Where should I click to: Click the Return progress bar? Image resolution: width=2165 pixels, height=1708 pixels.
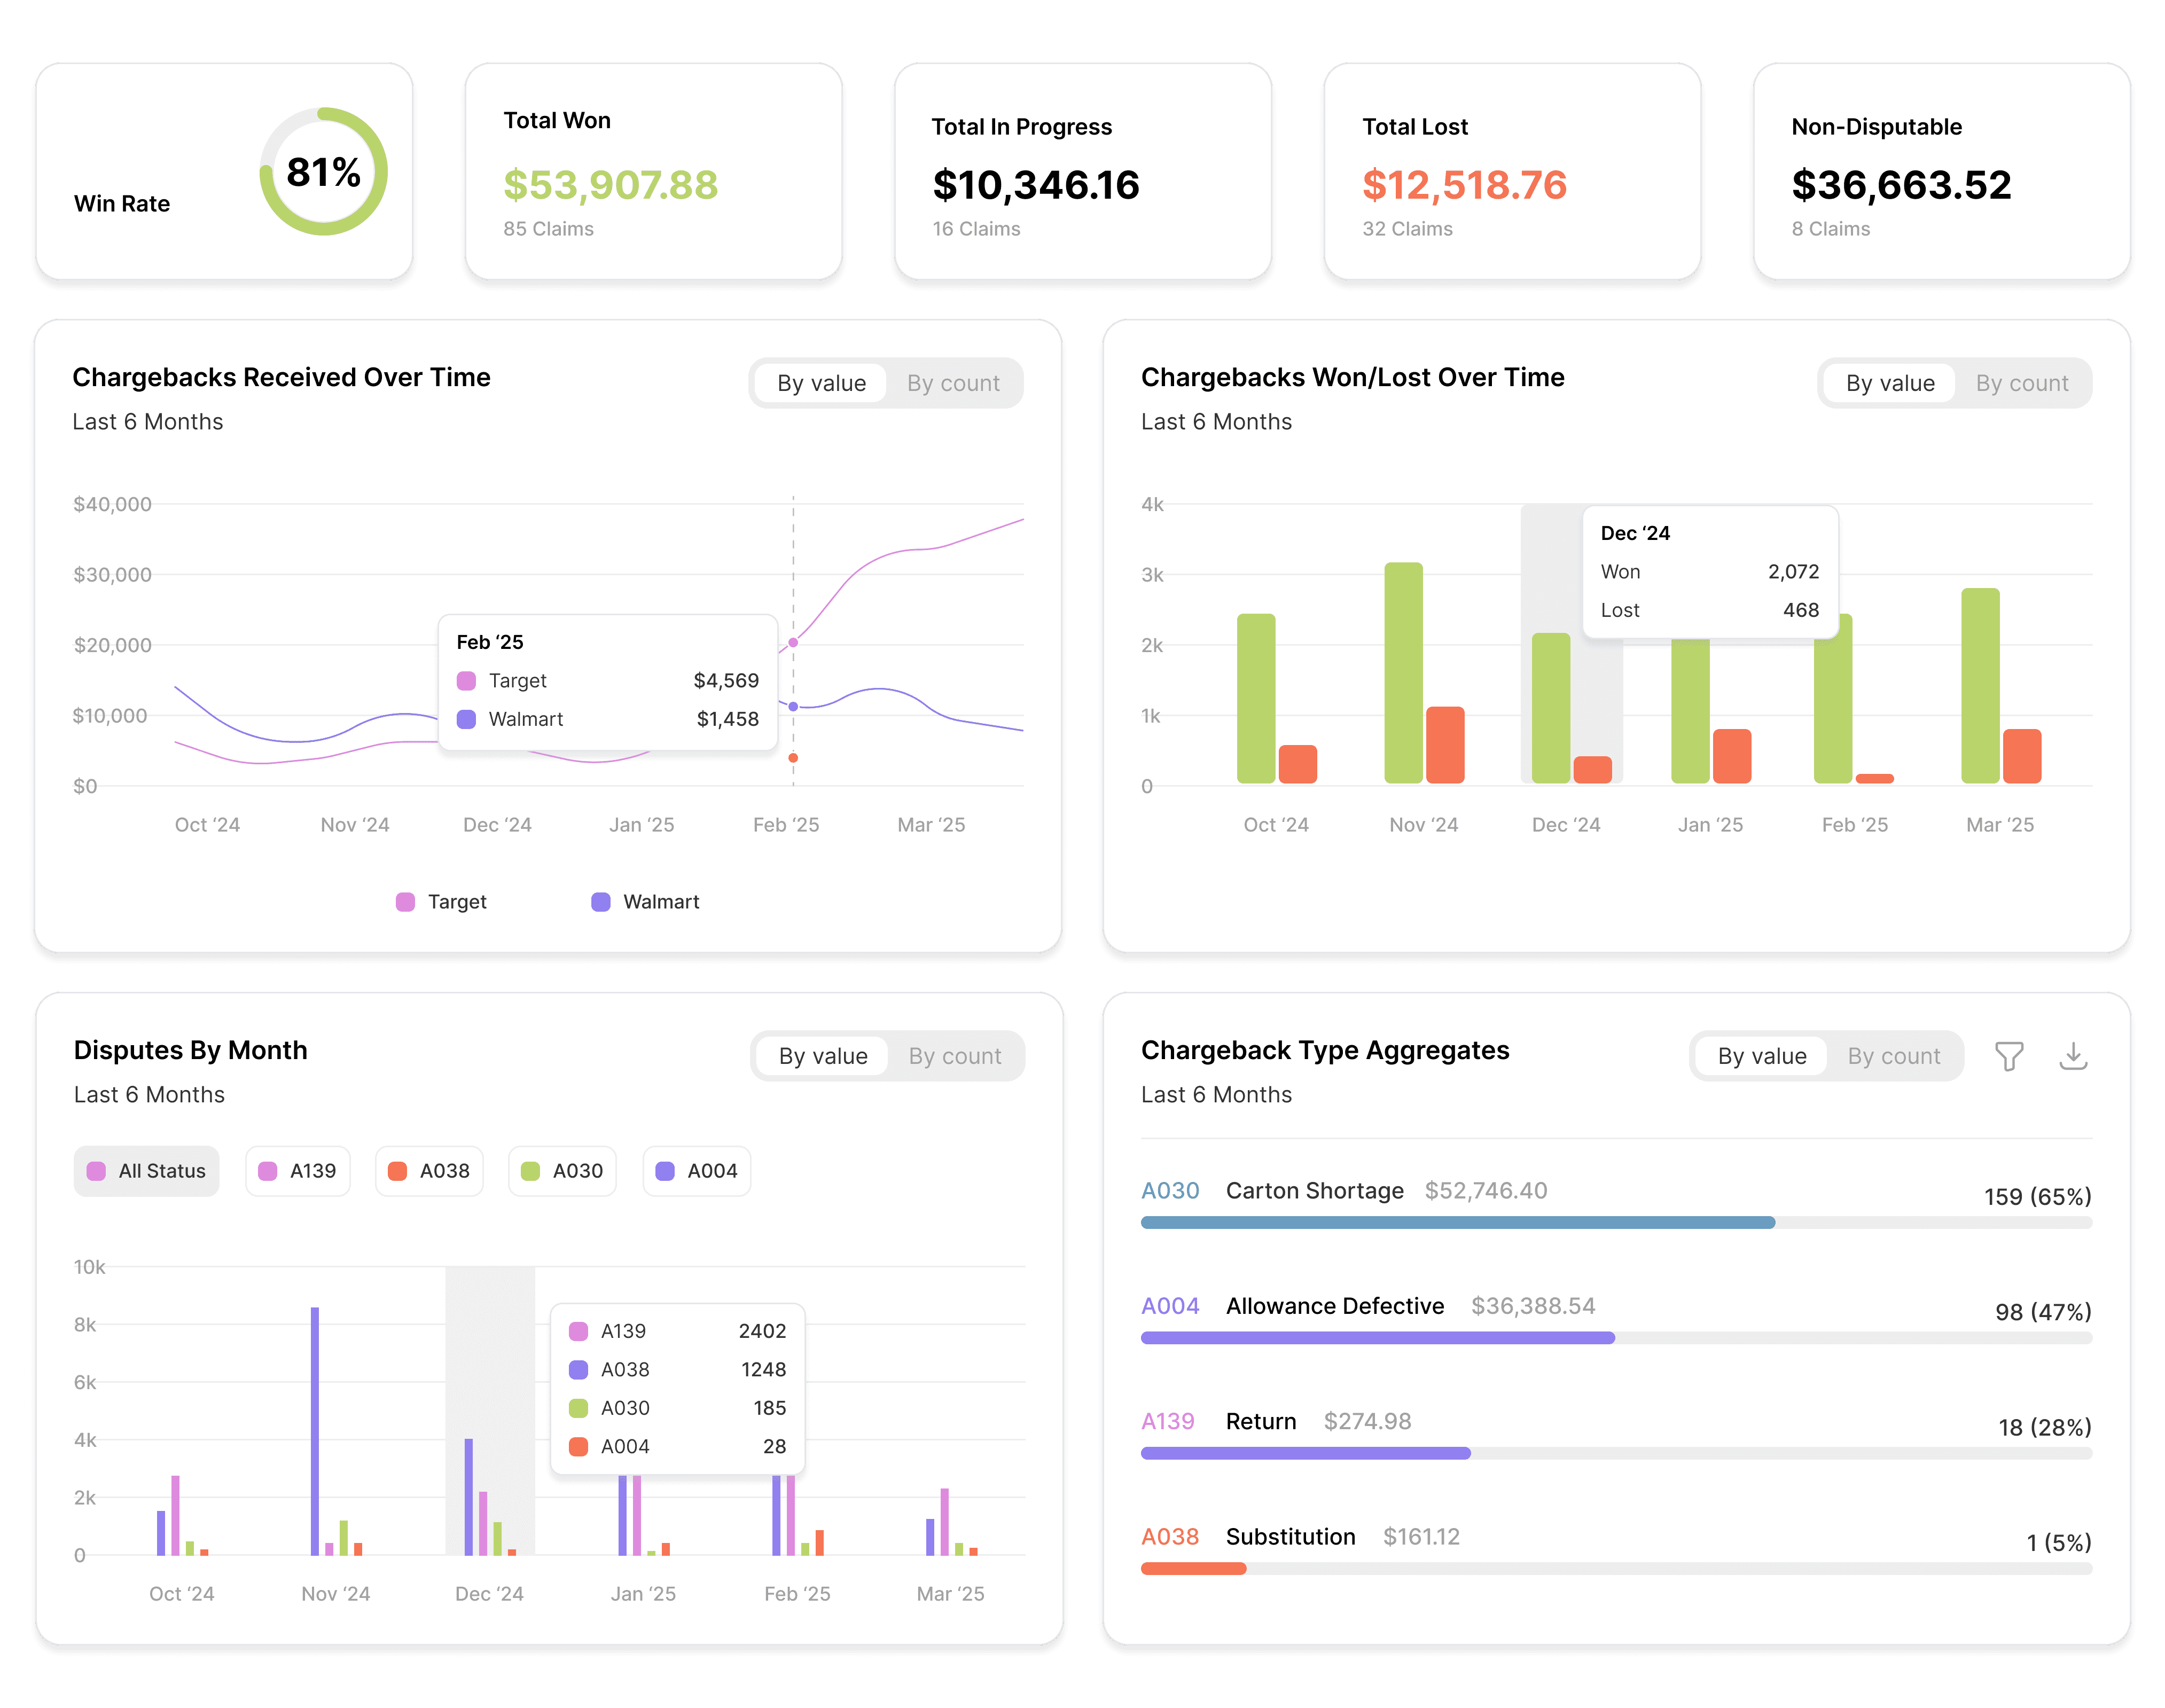(1616, 1453)
